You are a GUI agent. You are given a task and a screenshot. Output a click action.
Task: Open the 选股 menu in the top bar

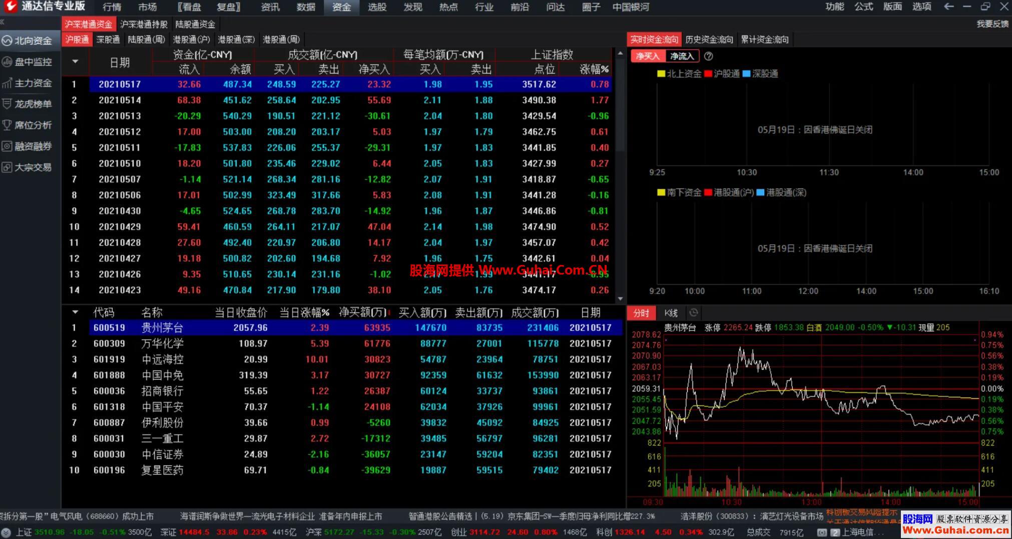[x=376, y=7]
